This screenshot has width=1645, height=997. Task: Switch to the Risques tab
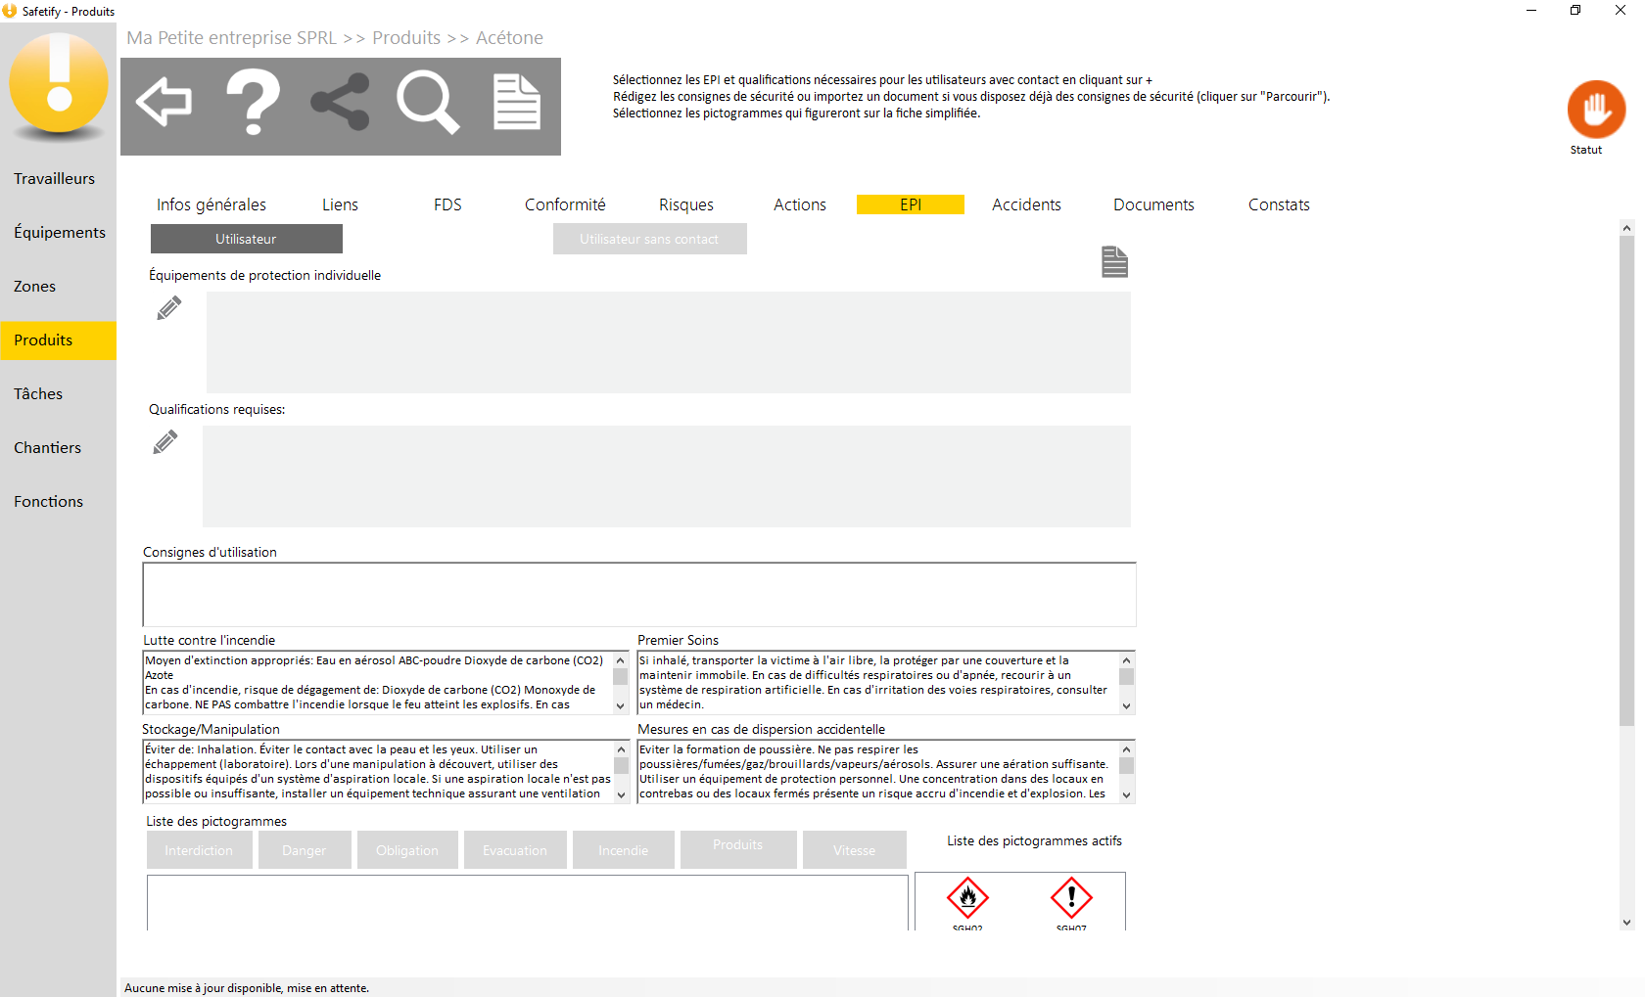tap(686, 204)
